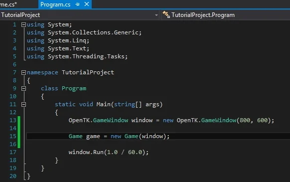Click the value 800 on line 13
The width and height of the screenshot is (290, 182).
(x=245, y=120)
